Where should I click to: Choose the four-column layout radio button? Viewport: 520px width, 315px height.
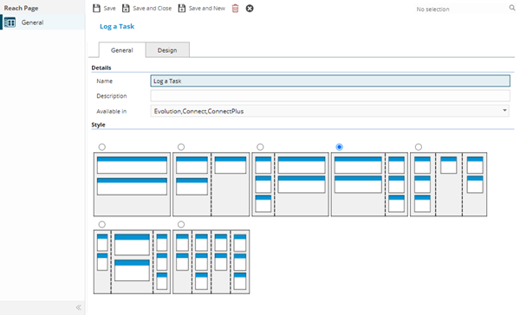[x=181, y=224]
